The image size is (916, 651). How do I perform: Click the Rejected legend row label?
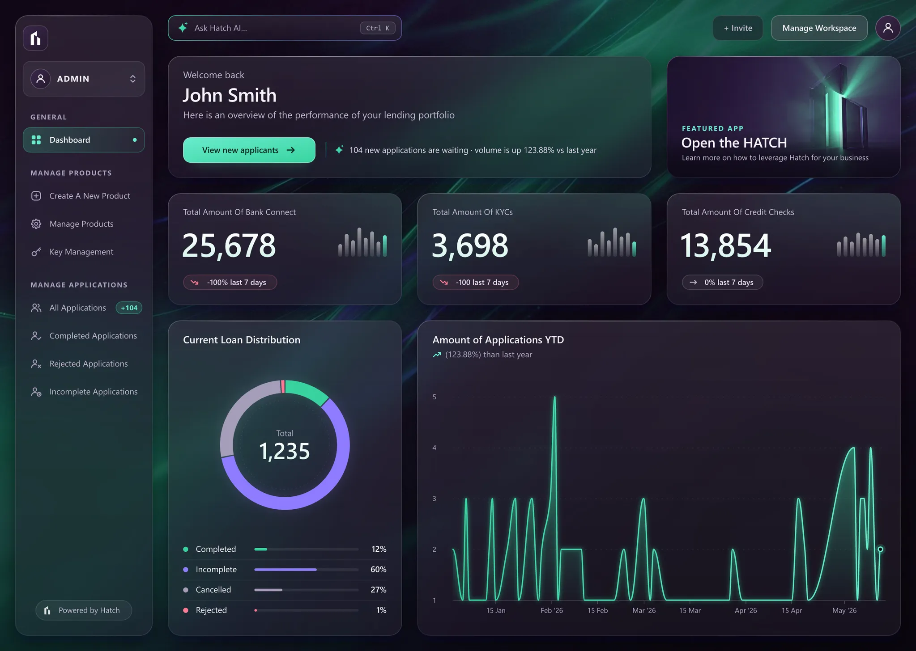coord(211,610)
